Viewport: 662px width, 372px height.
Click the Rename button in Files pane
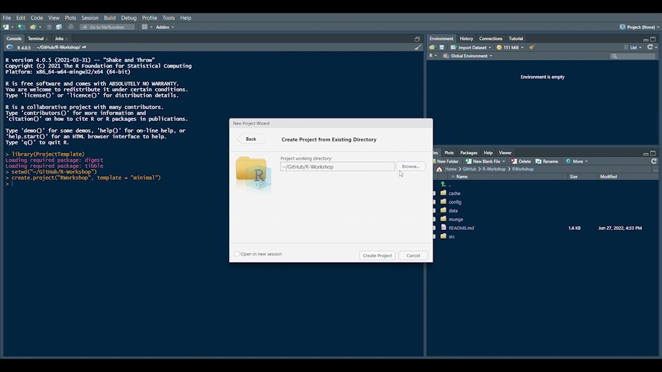pos(547,161)
